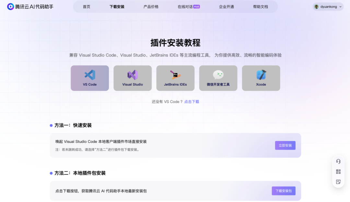
Task: Open the 帮助文档 nav tab
Action: (x=261, y=6)
